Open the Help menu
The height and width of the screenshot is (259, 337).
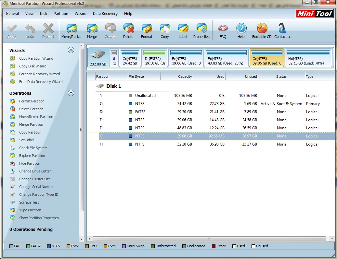click(128, 14)
